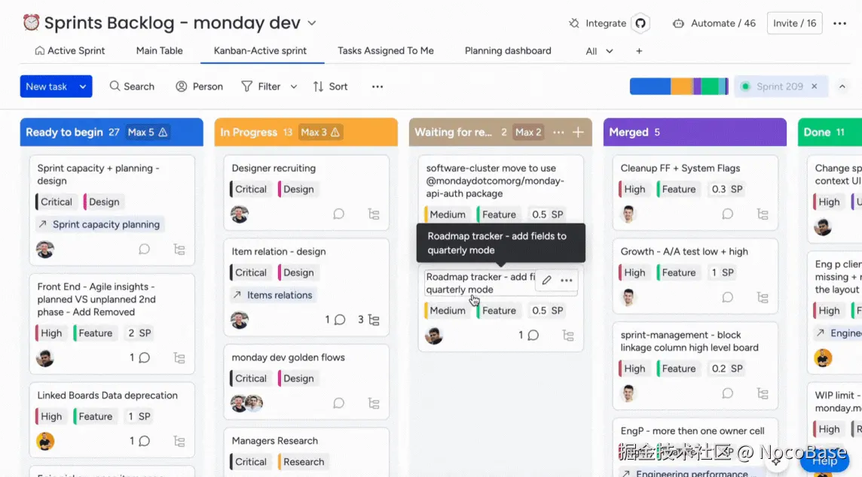Add a new board view
The image size is (862, 477).
click(x=639, y=51)
